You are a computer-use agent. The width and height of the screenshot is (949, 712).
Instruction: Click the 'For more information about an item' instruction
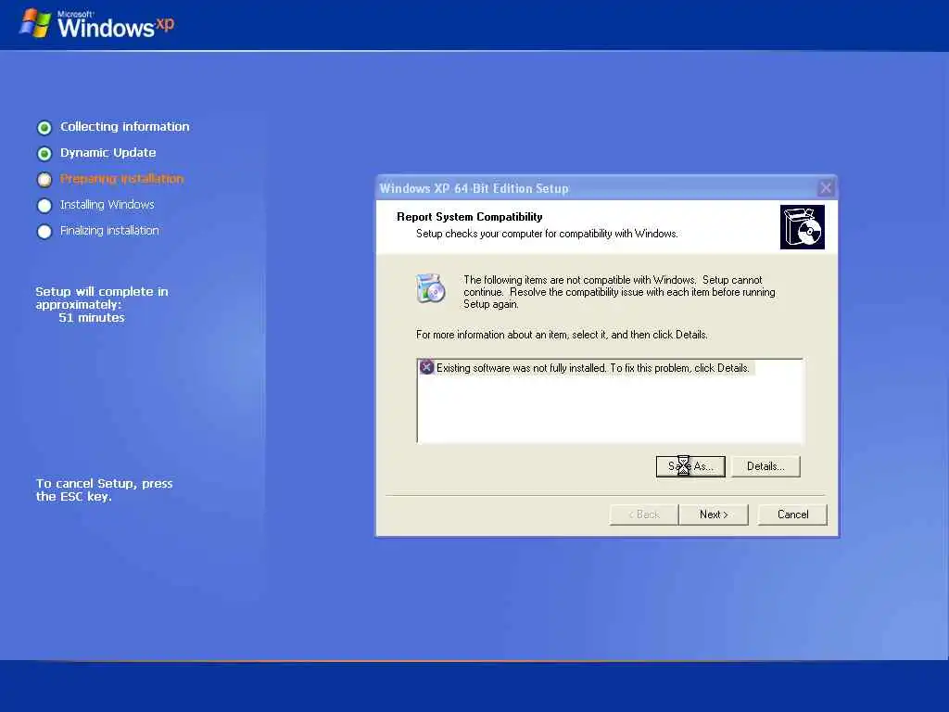(562, 335)
